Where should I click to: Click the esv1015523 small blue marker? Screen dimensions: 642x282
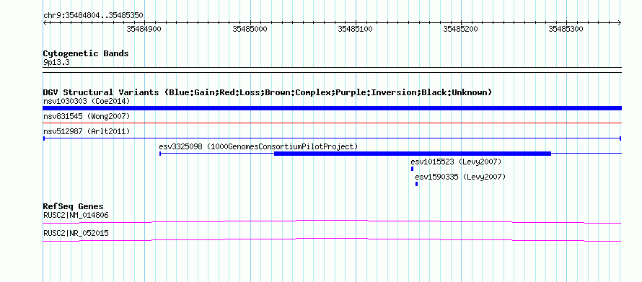pyautogui.click(x=413, y=169)
